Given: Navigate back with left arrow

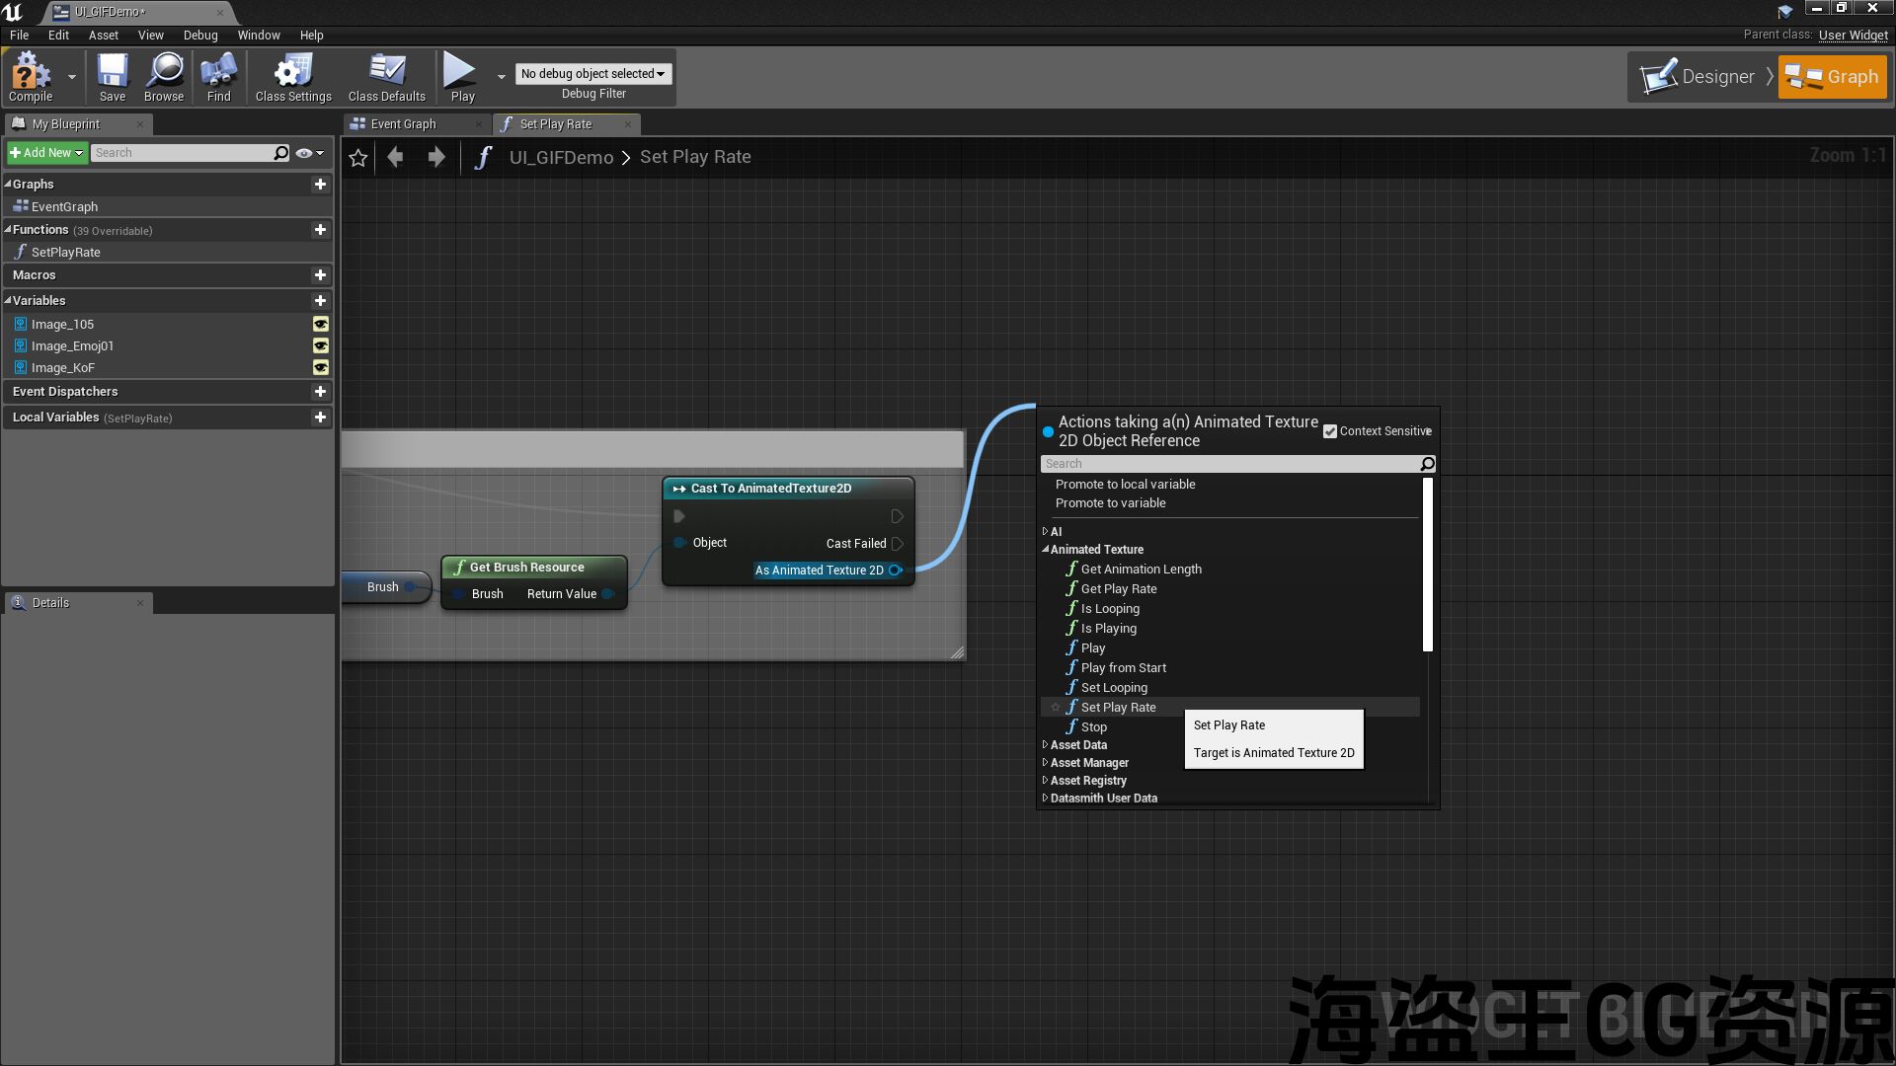Looking at the screenshot, I should click(396, 158).
